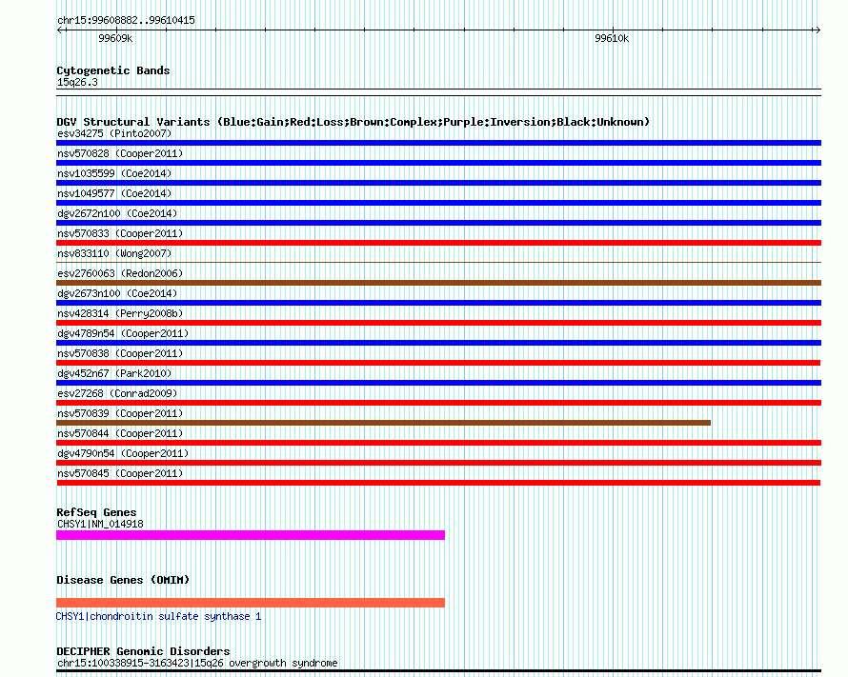Click the 15q26.3 cytogenetic band label

point(77,83)
